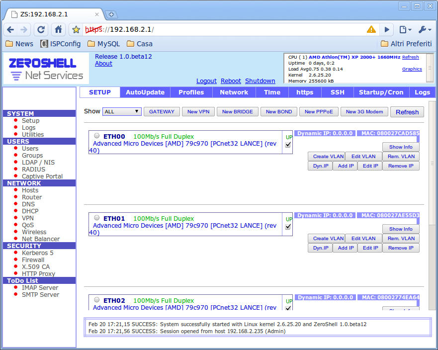Open the Altri Preferiti folder
Image resolution: width=438 pixels, height=350 pixels.
(406, 44)
